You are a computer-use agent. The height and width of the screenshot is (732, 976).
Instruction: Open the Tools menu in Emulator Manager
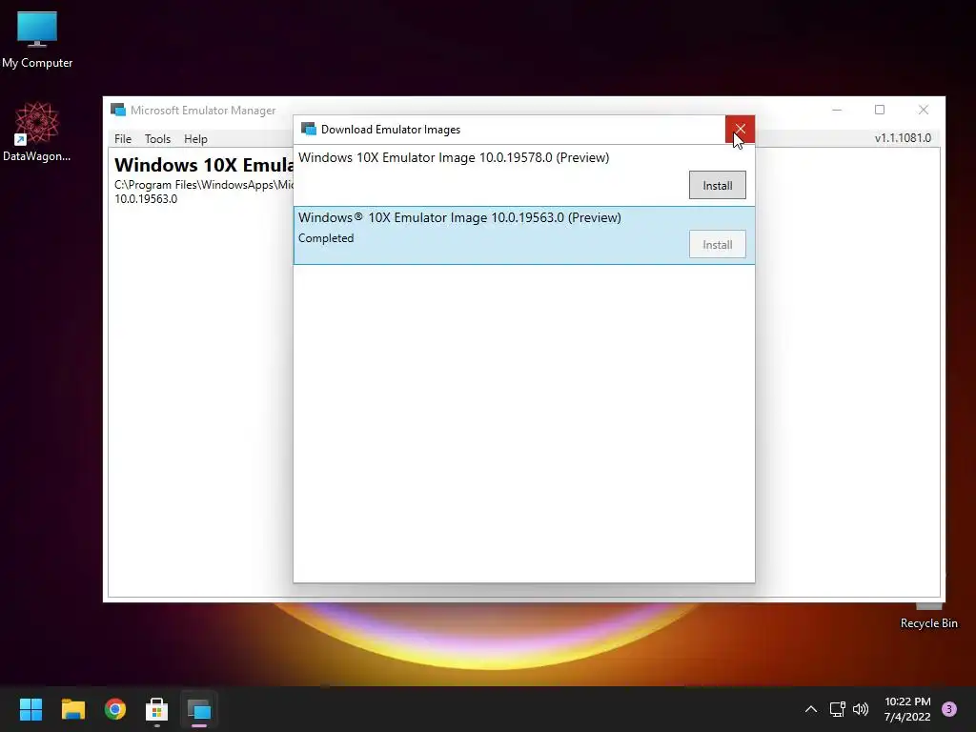[157, 139]
